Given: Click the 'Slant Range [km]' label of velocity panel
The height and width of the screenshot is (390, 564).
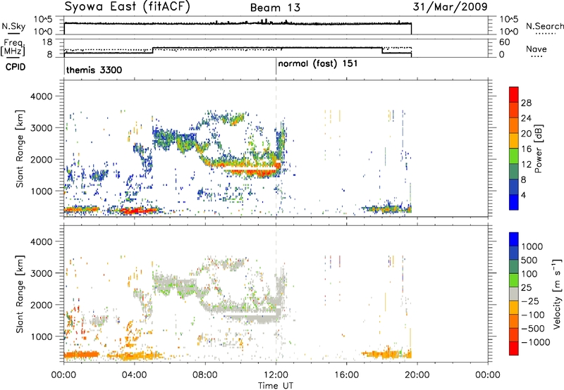Looking at the screenshot, I should (x=20, y=294).
